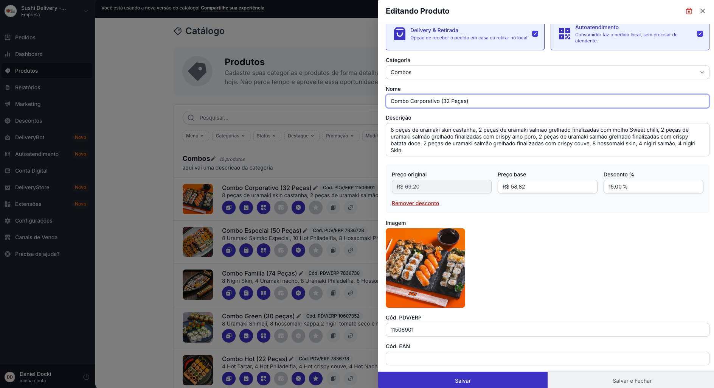The height and width of the screenshot is (388, 714).
Task: Click the link icon for Combo Especial
Action: pos(351,250)
